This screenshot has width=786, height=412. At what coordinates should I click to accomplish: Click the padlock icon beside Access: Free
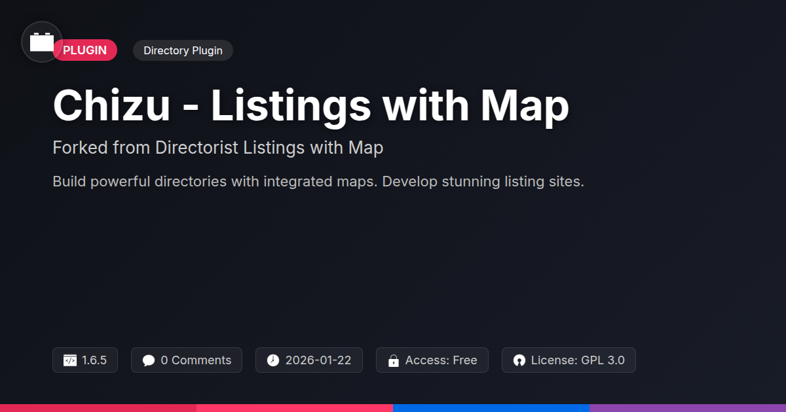[394, 360]
